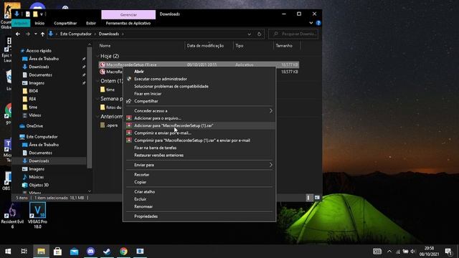Click Solucionar problemas de compatibilidade
This screenshot has width=459, height=258.
199,86
